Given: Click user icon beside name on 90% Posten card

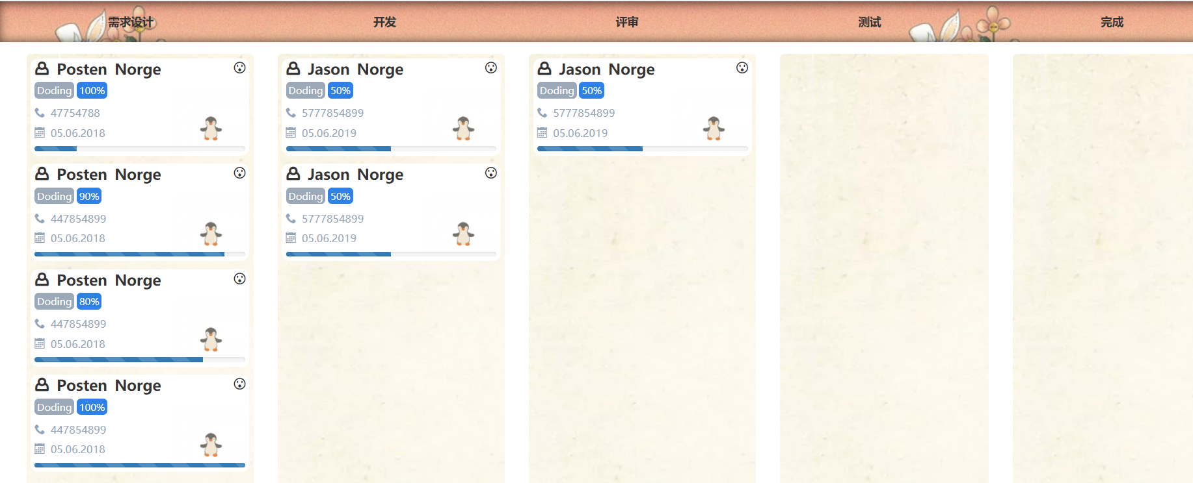Looking at the screenshot, I should (42, 173).
